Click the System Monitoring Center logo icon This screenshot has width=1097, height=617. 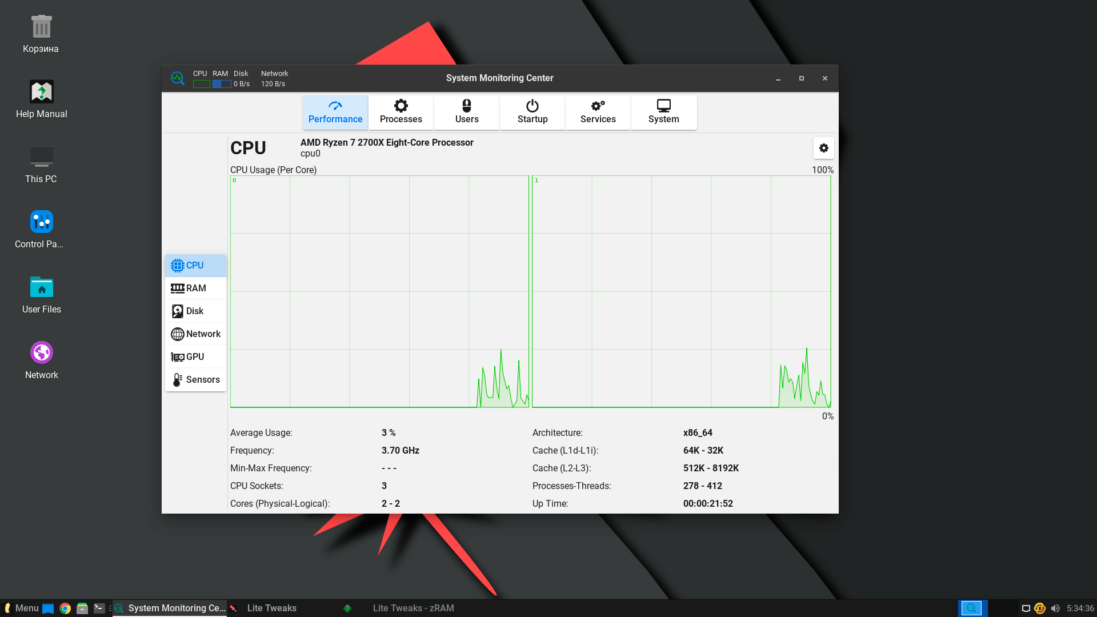pos(177,78)
